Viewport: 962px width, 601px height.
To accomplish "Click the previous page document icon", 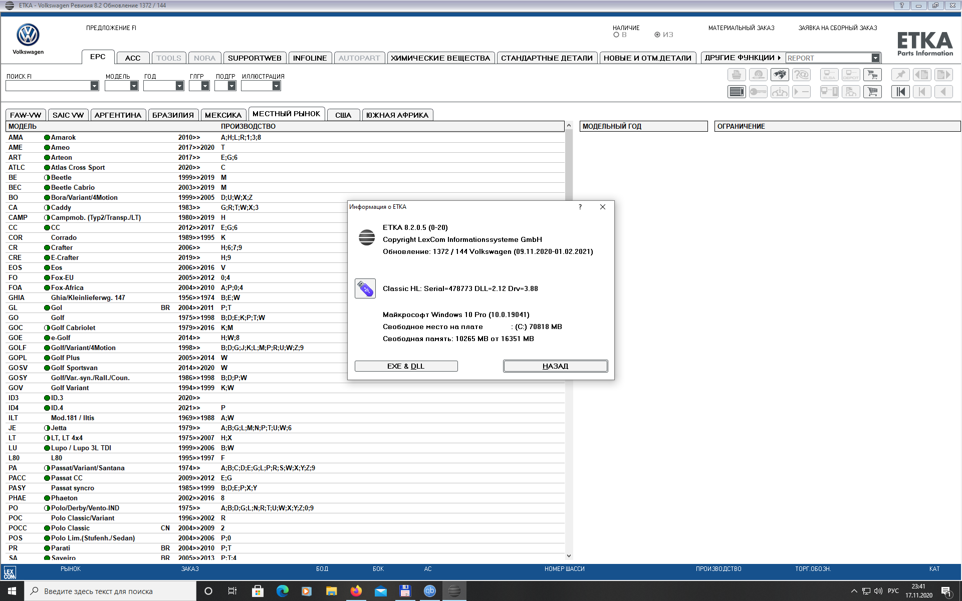I will click(x=922, y=75).
